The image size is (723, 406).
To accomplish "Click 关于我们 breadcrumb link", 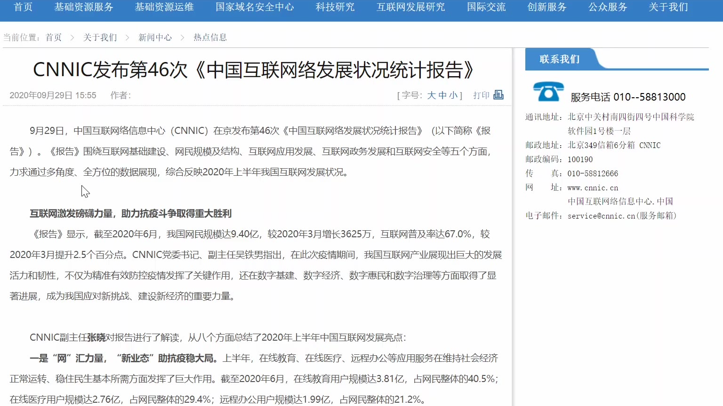I will tap(100, 38).
